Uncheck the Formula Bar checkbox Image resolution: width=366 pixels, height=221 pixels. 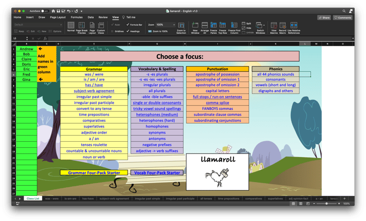127,25
